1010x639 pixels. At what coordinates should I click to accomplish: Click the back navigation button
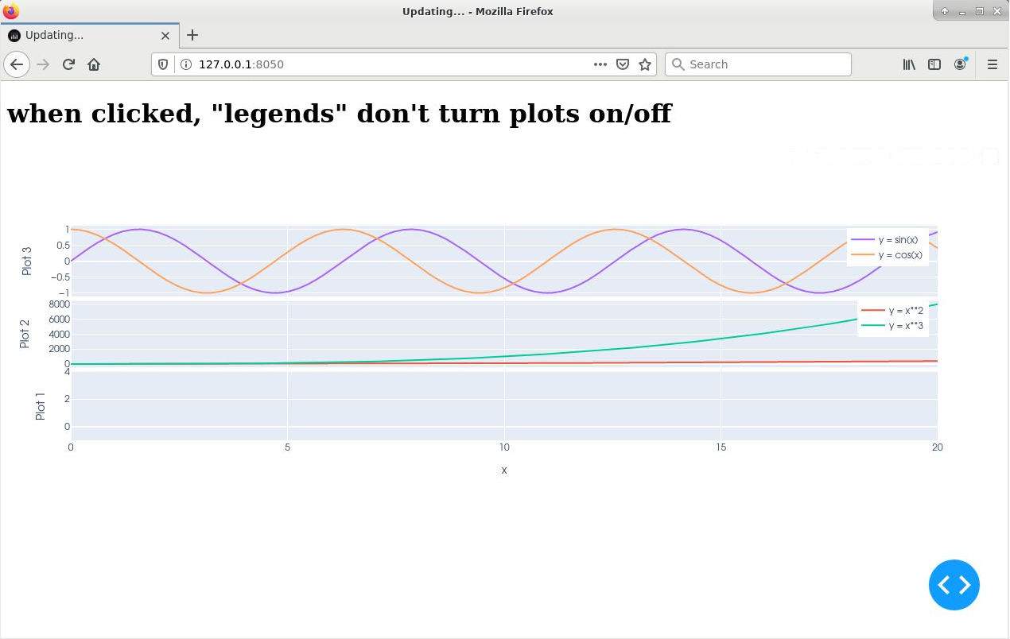coord(17,64)
